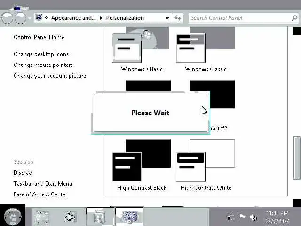Open Windows Media Player from taskbar
The width and height of the screenshot is (301, 226).
pyautogui.click(x=70, y=217)
